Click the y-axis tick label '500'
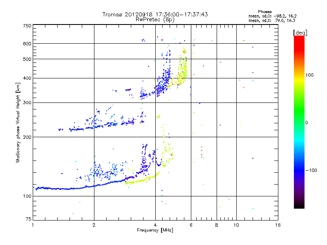The width and height of the screenshot is (327, 245). click(27, 59)
